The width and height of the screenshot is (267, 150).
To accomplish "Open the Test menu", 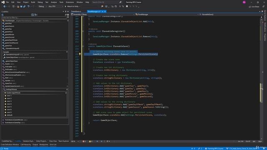I will tap(47, 2).
